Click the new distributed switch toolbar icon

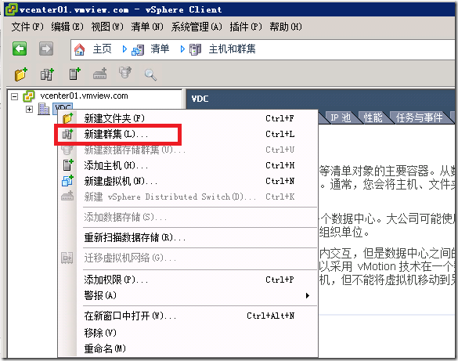coord(100,74)
